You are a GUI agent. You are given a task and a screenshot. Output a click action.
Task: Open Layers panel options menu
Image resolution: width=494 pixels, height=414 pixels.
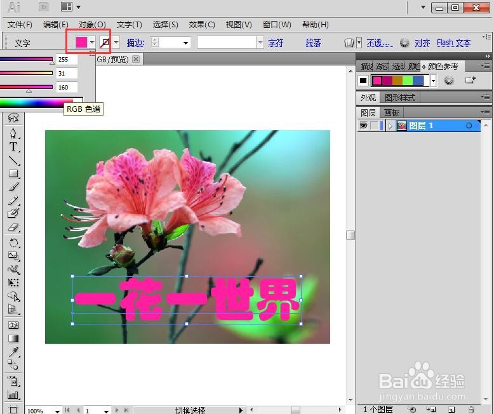485,112
